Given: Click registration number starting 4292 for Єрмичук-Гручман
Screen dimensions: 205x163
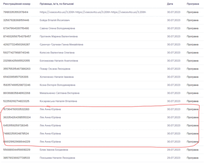Looking at the screenshot, I should pos(16,45).
